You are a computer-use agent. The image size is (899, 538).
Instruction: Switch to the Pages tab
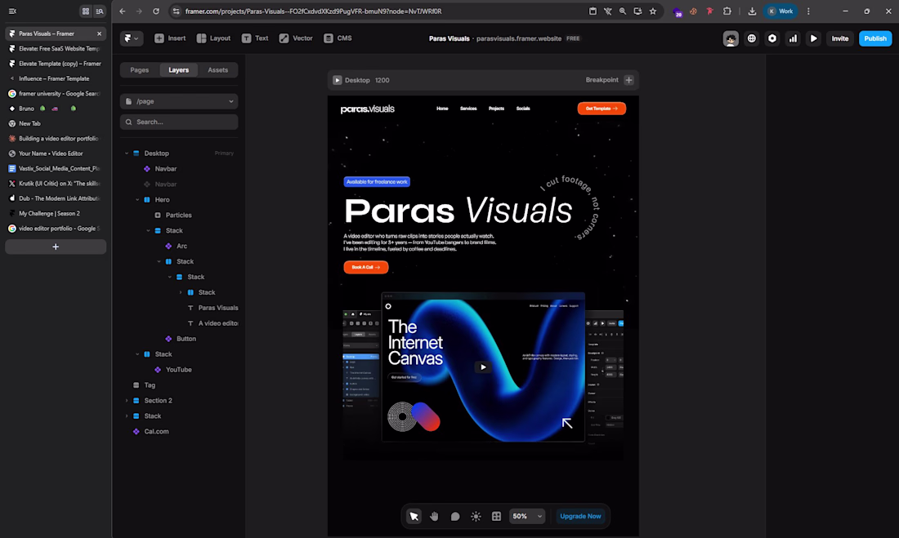[140, 70]
